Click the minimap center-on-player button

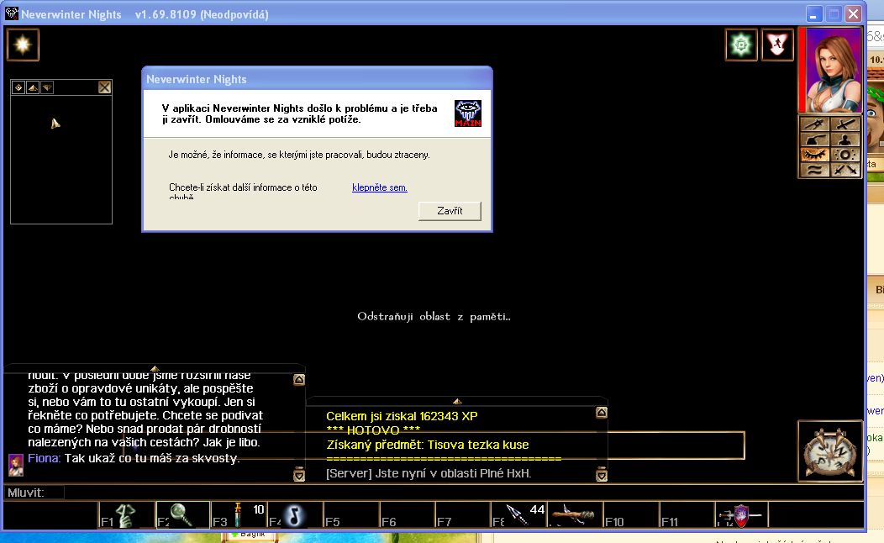coord(18,87)
